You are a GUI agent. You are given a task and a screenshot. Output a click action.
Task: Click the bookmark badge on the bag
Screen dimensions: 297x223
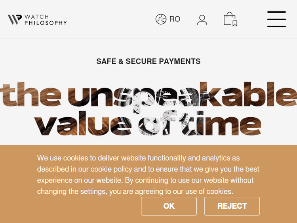(235, 23)
